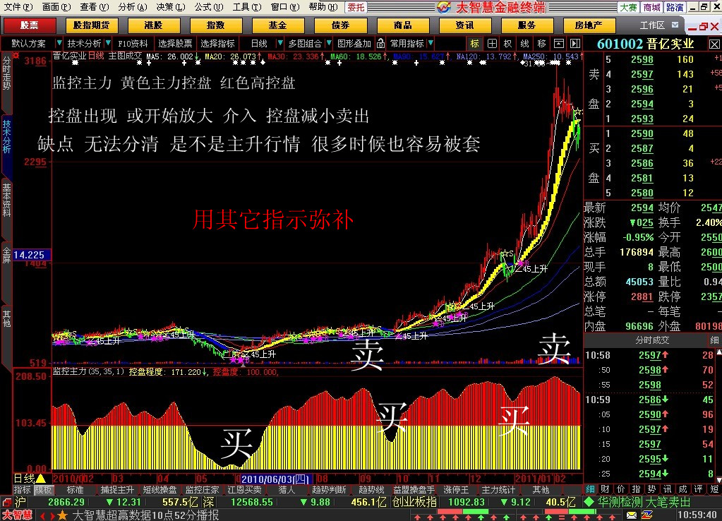Open the 价 price tab
The height and width of the screenshot is (521, 722).
[x=621, y=489]
